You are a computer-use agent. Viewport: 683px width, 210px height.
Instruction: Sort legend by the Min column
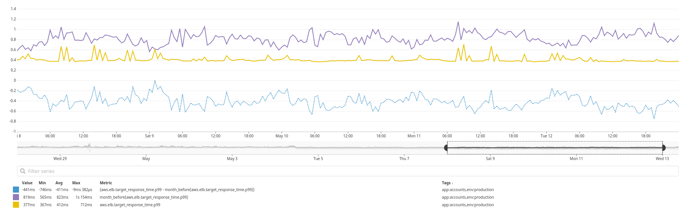pos(42,183)
